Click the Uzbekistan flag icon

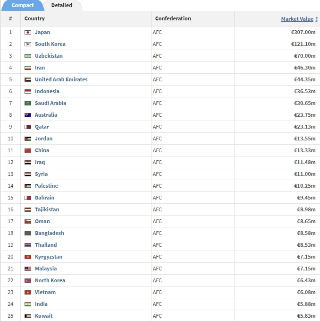click(28, 56)
